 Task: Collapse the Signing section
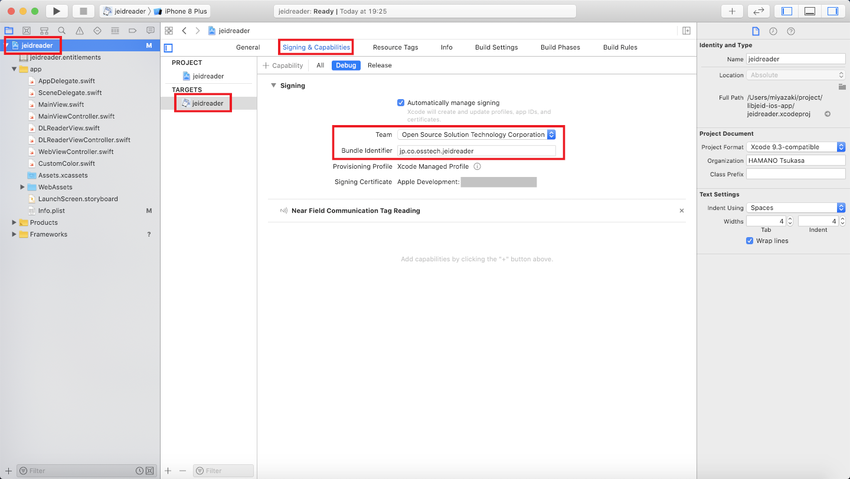[x=273, y=86]
